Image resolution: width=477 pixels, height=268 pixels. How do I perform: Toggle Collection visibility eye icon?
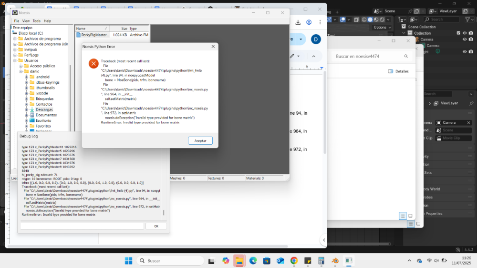465,33
